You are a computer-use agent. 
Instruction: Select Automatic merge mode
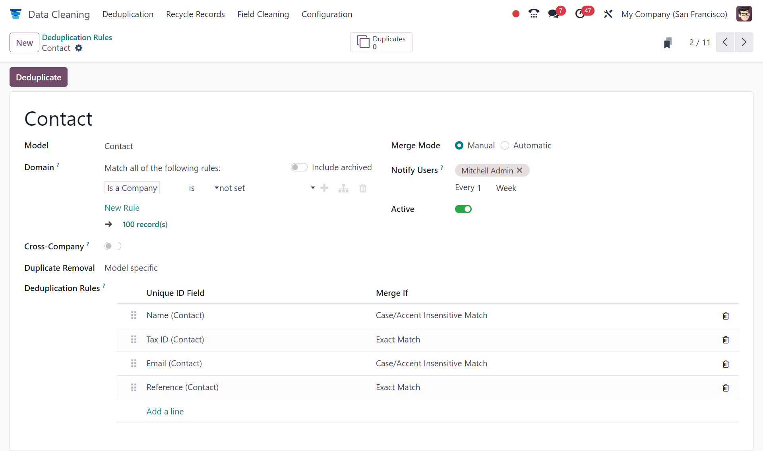coord(505,146)
